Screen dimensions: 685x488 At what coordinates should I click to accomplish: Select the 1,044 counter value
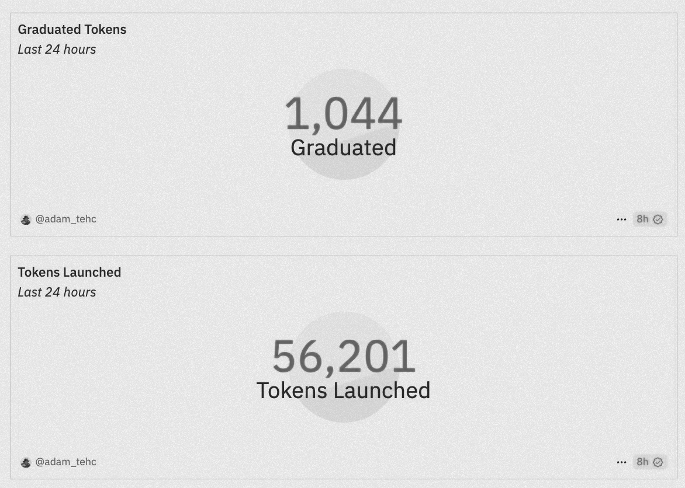point(343,114)
